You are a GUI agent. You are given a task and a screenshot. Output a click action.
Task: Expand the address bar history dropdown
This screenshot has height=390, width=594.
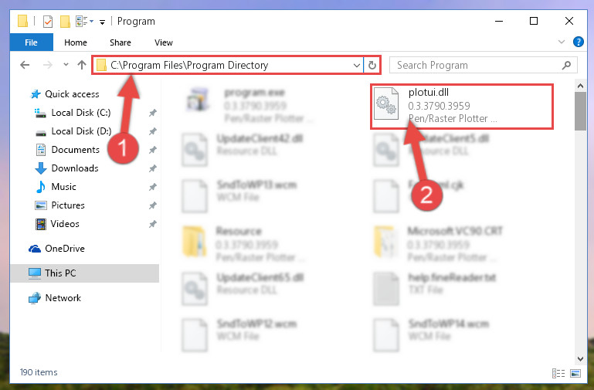point(356,65)
